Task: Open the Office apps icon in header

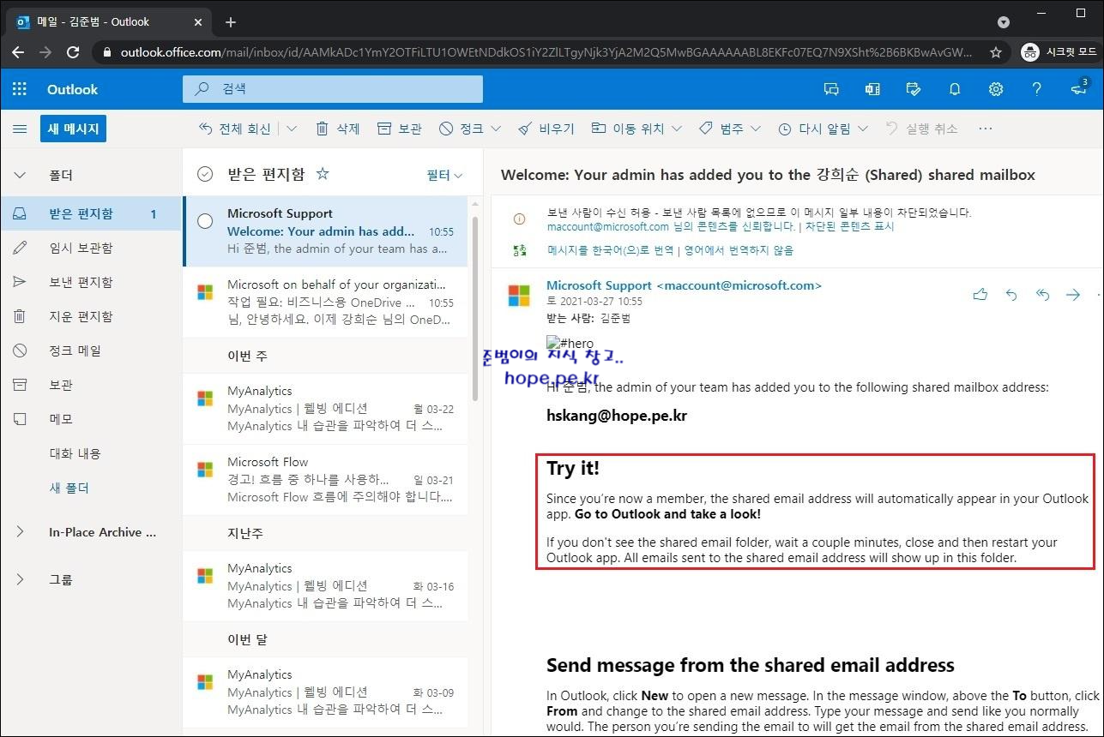Action: (x=872, y=89)
